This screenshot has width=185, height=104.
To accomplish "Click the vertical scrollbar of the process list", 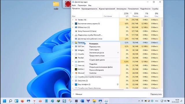I will coord(162,23).
